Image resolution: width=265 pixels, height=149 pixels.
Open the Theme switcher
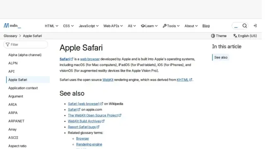point(219,36)
